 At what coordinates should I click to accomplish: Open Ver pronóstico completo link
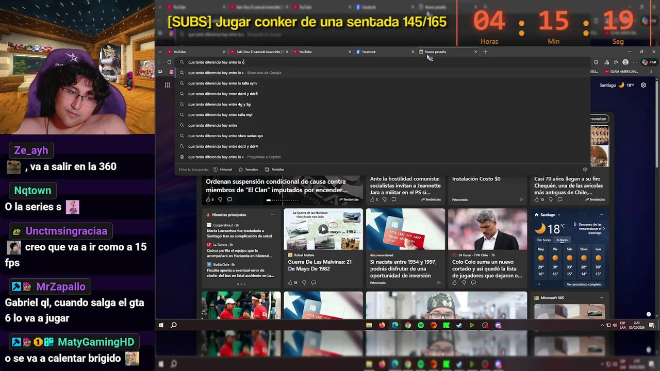click(584, 284)
